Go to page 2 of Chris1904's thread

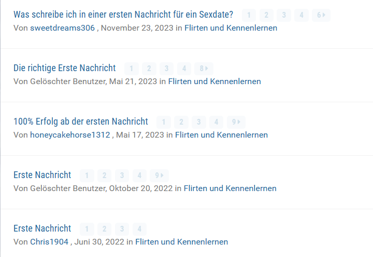click(x=104, y=229)
